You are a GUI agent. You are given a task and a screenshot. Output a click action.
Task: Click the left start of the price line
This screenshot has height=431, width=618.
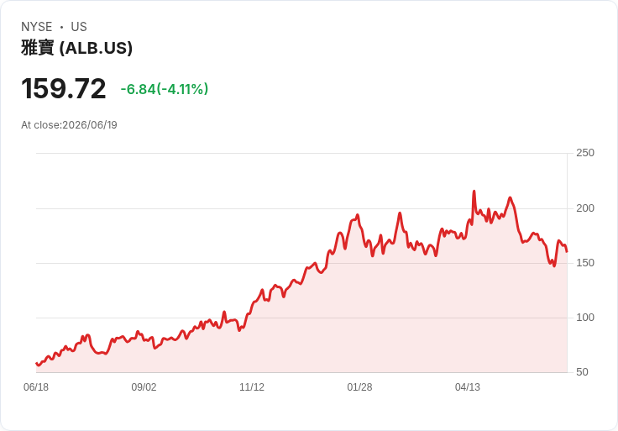point(36,363)
